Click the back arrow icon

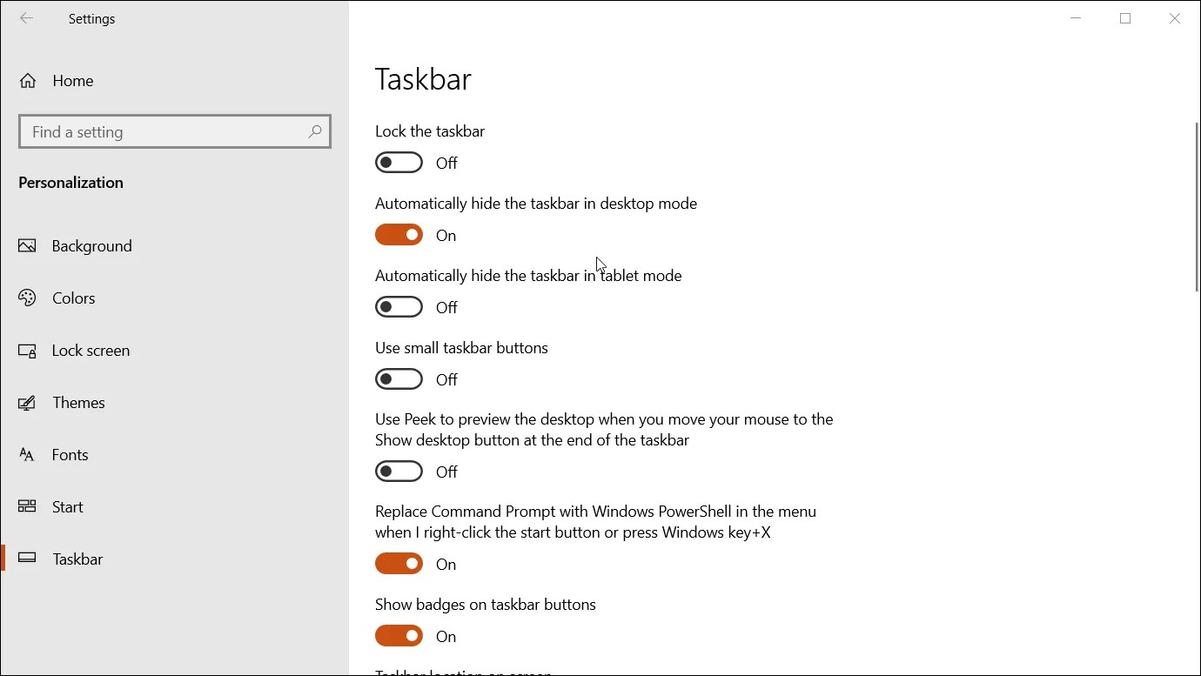click(x=27, y=18)
